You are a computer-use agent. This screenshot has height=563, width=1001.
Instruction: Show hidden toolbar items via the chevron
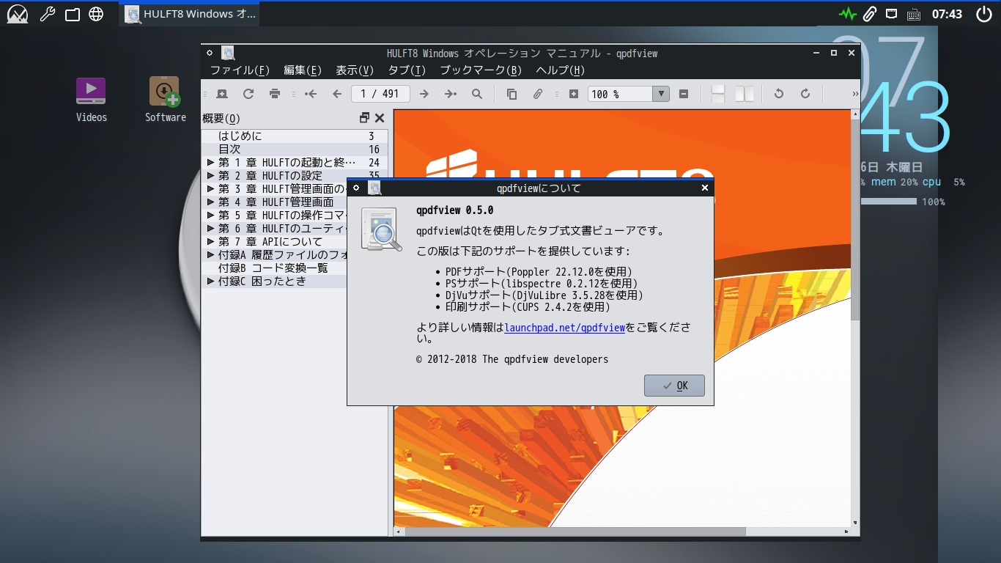855,94
